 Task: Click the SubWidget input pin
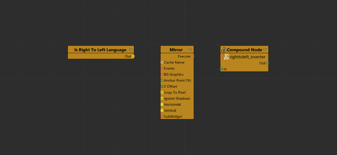point(162,116)
